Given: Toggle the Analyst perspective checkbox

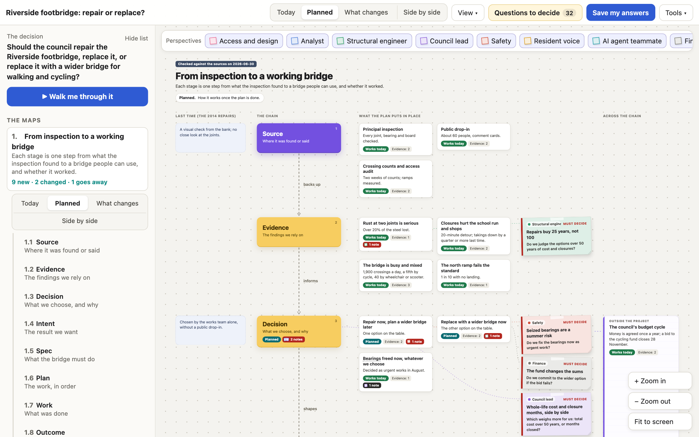Looking at the screenshot, I should pyautogui.click(x=307, y=41).
